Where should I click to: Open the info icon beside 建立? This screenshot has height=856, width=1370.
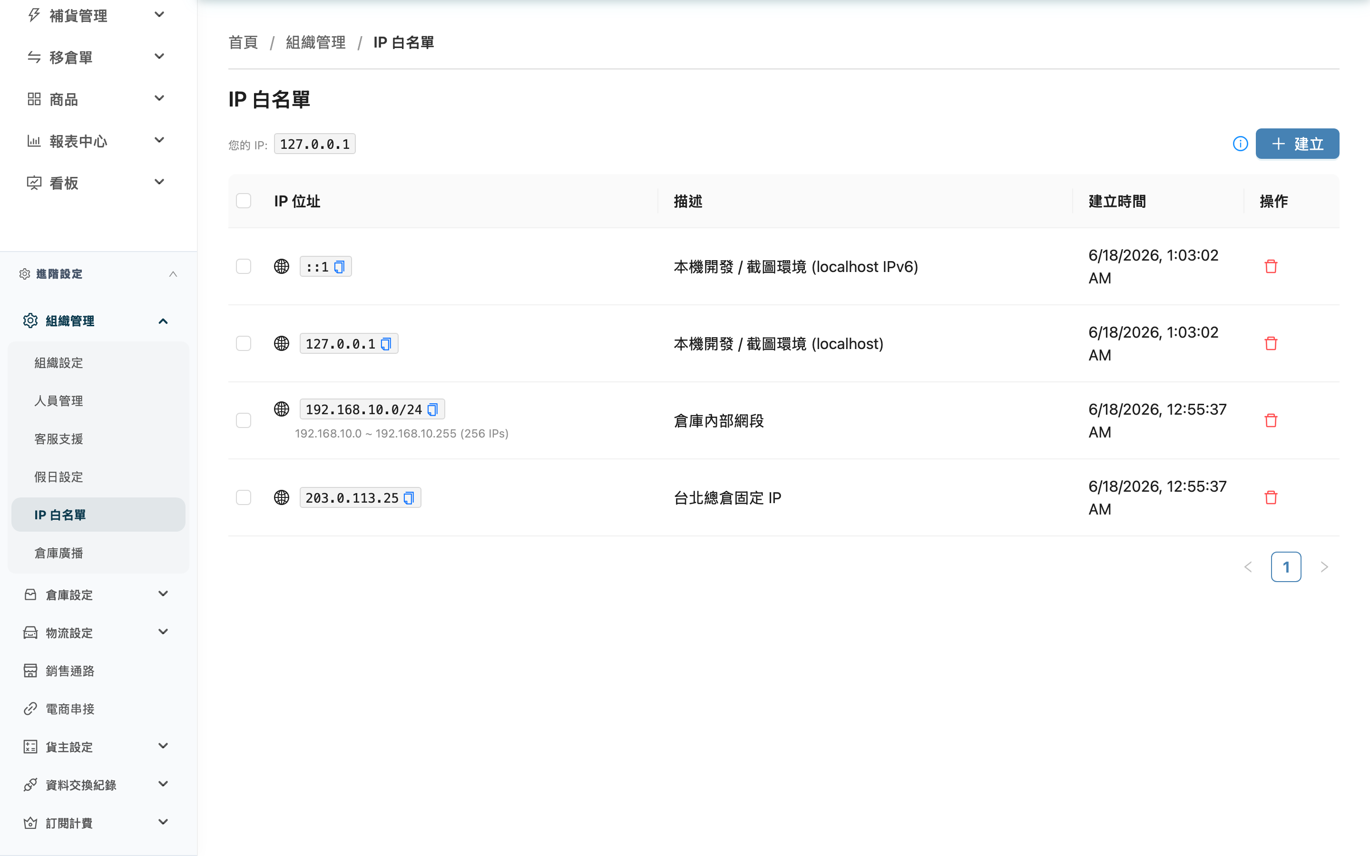1240,144
